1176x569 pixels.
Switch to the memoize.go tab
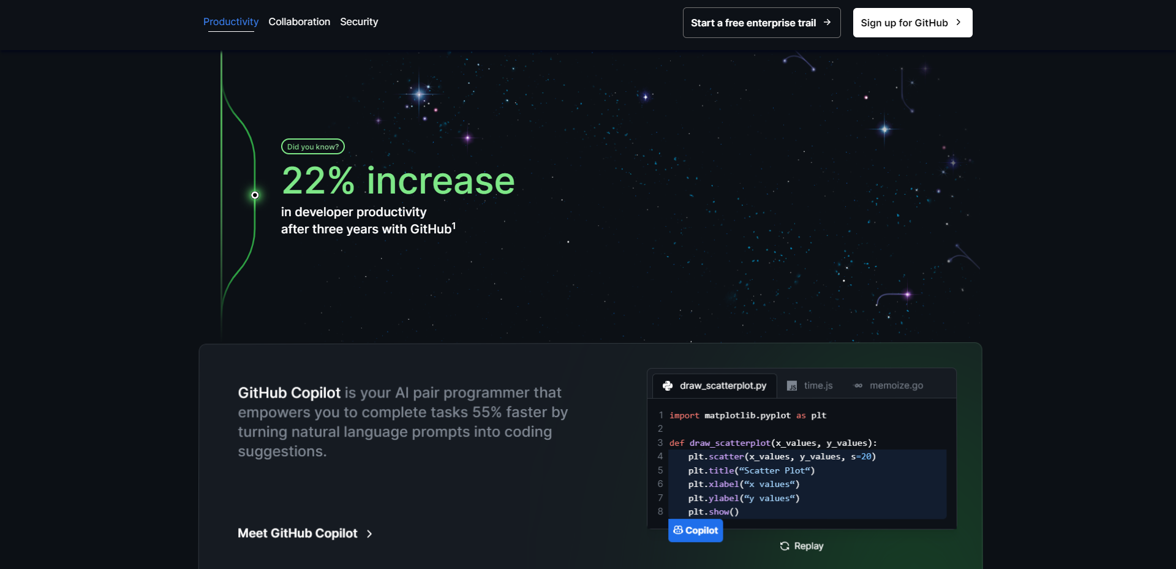click(x=888, y=386)
